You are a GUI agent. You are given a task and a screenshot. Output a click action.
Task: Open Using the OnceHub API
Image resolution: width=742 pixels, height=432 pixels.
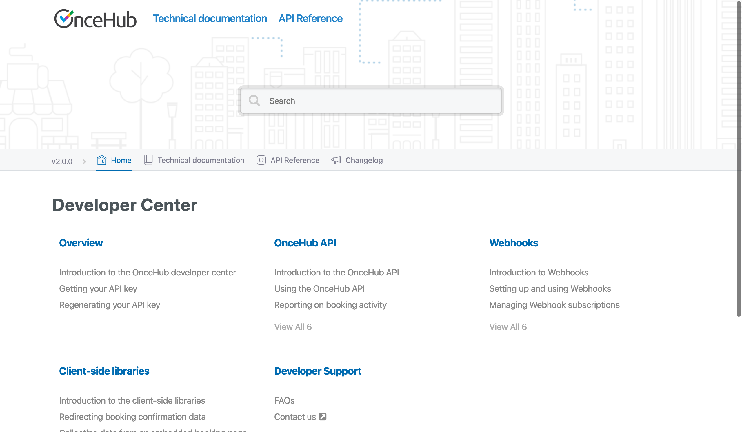(x=319, y=288)
